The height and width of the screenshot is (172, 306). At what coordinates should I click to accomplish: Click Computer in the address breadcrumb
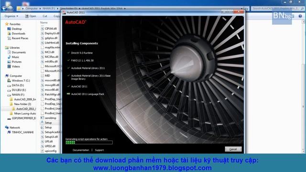coord(32,9)
